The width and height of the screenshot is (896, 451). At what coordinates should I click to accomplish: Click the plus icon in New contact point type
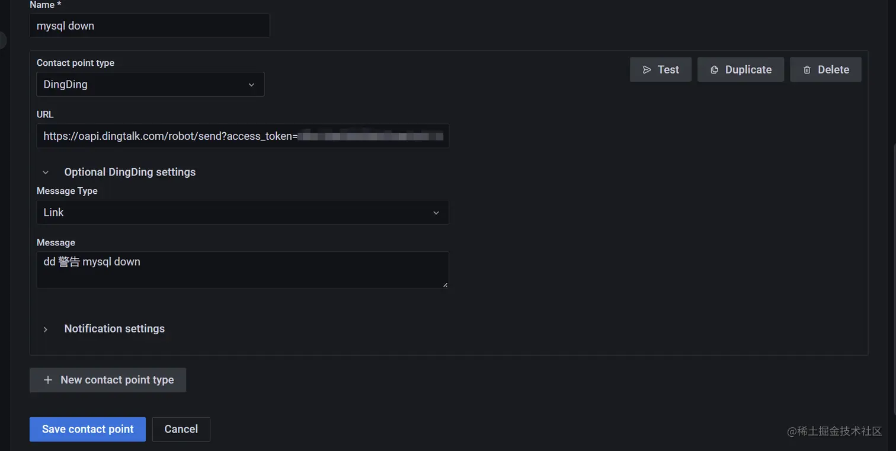point(48,380)
